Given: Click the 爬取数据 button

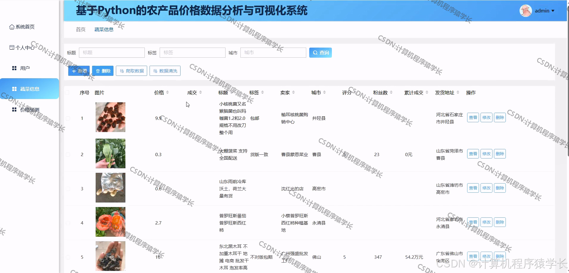Looking at the screenshot, I should (131, 71).
